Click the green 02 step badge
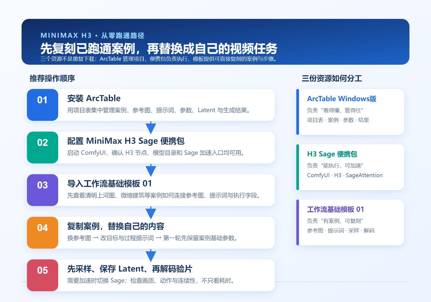Screen dimensions: 431x302 [x=43, y=147]
